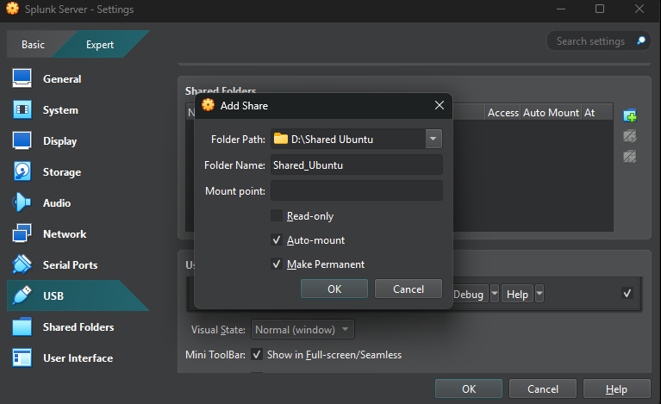
Task: Click the Help button in Settings window
Action: coord(616,388)
